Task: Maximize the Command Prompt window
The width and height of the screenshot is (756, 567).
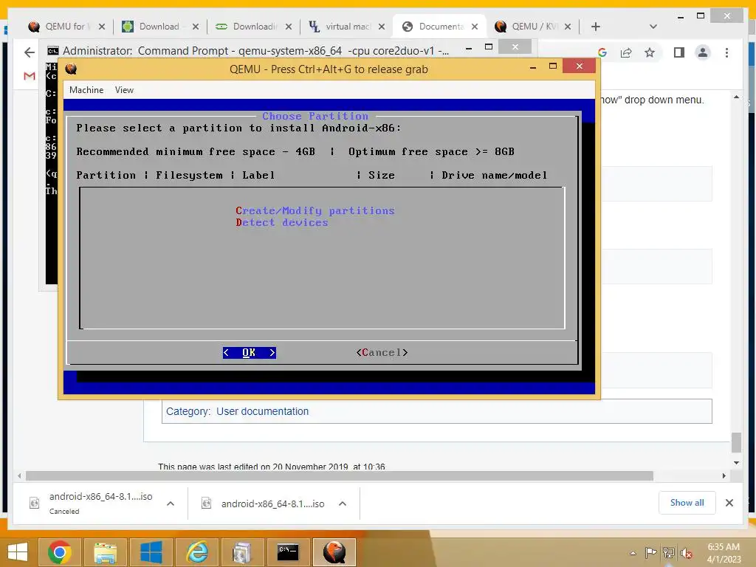Action: pos(489,47)
